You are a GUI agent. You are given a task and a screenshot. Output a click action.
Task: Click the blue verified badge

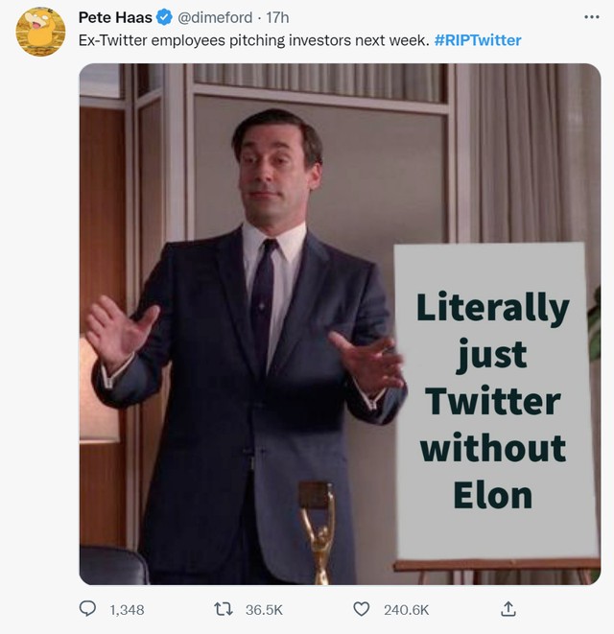(x=164, y=18)
